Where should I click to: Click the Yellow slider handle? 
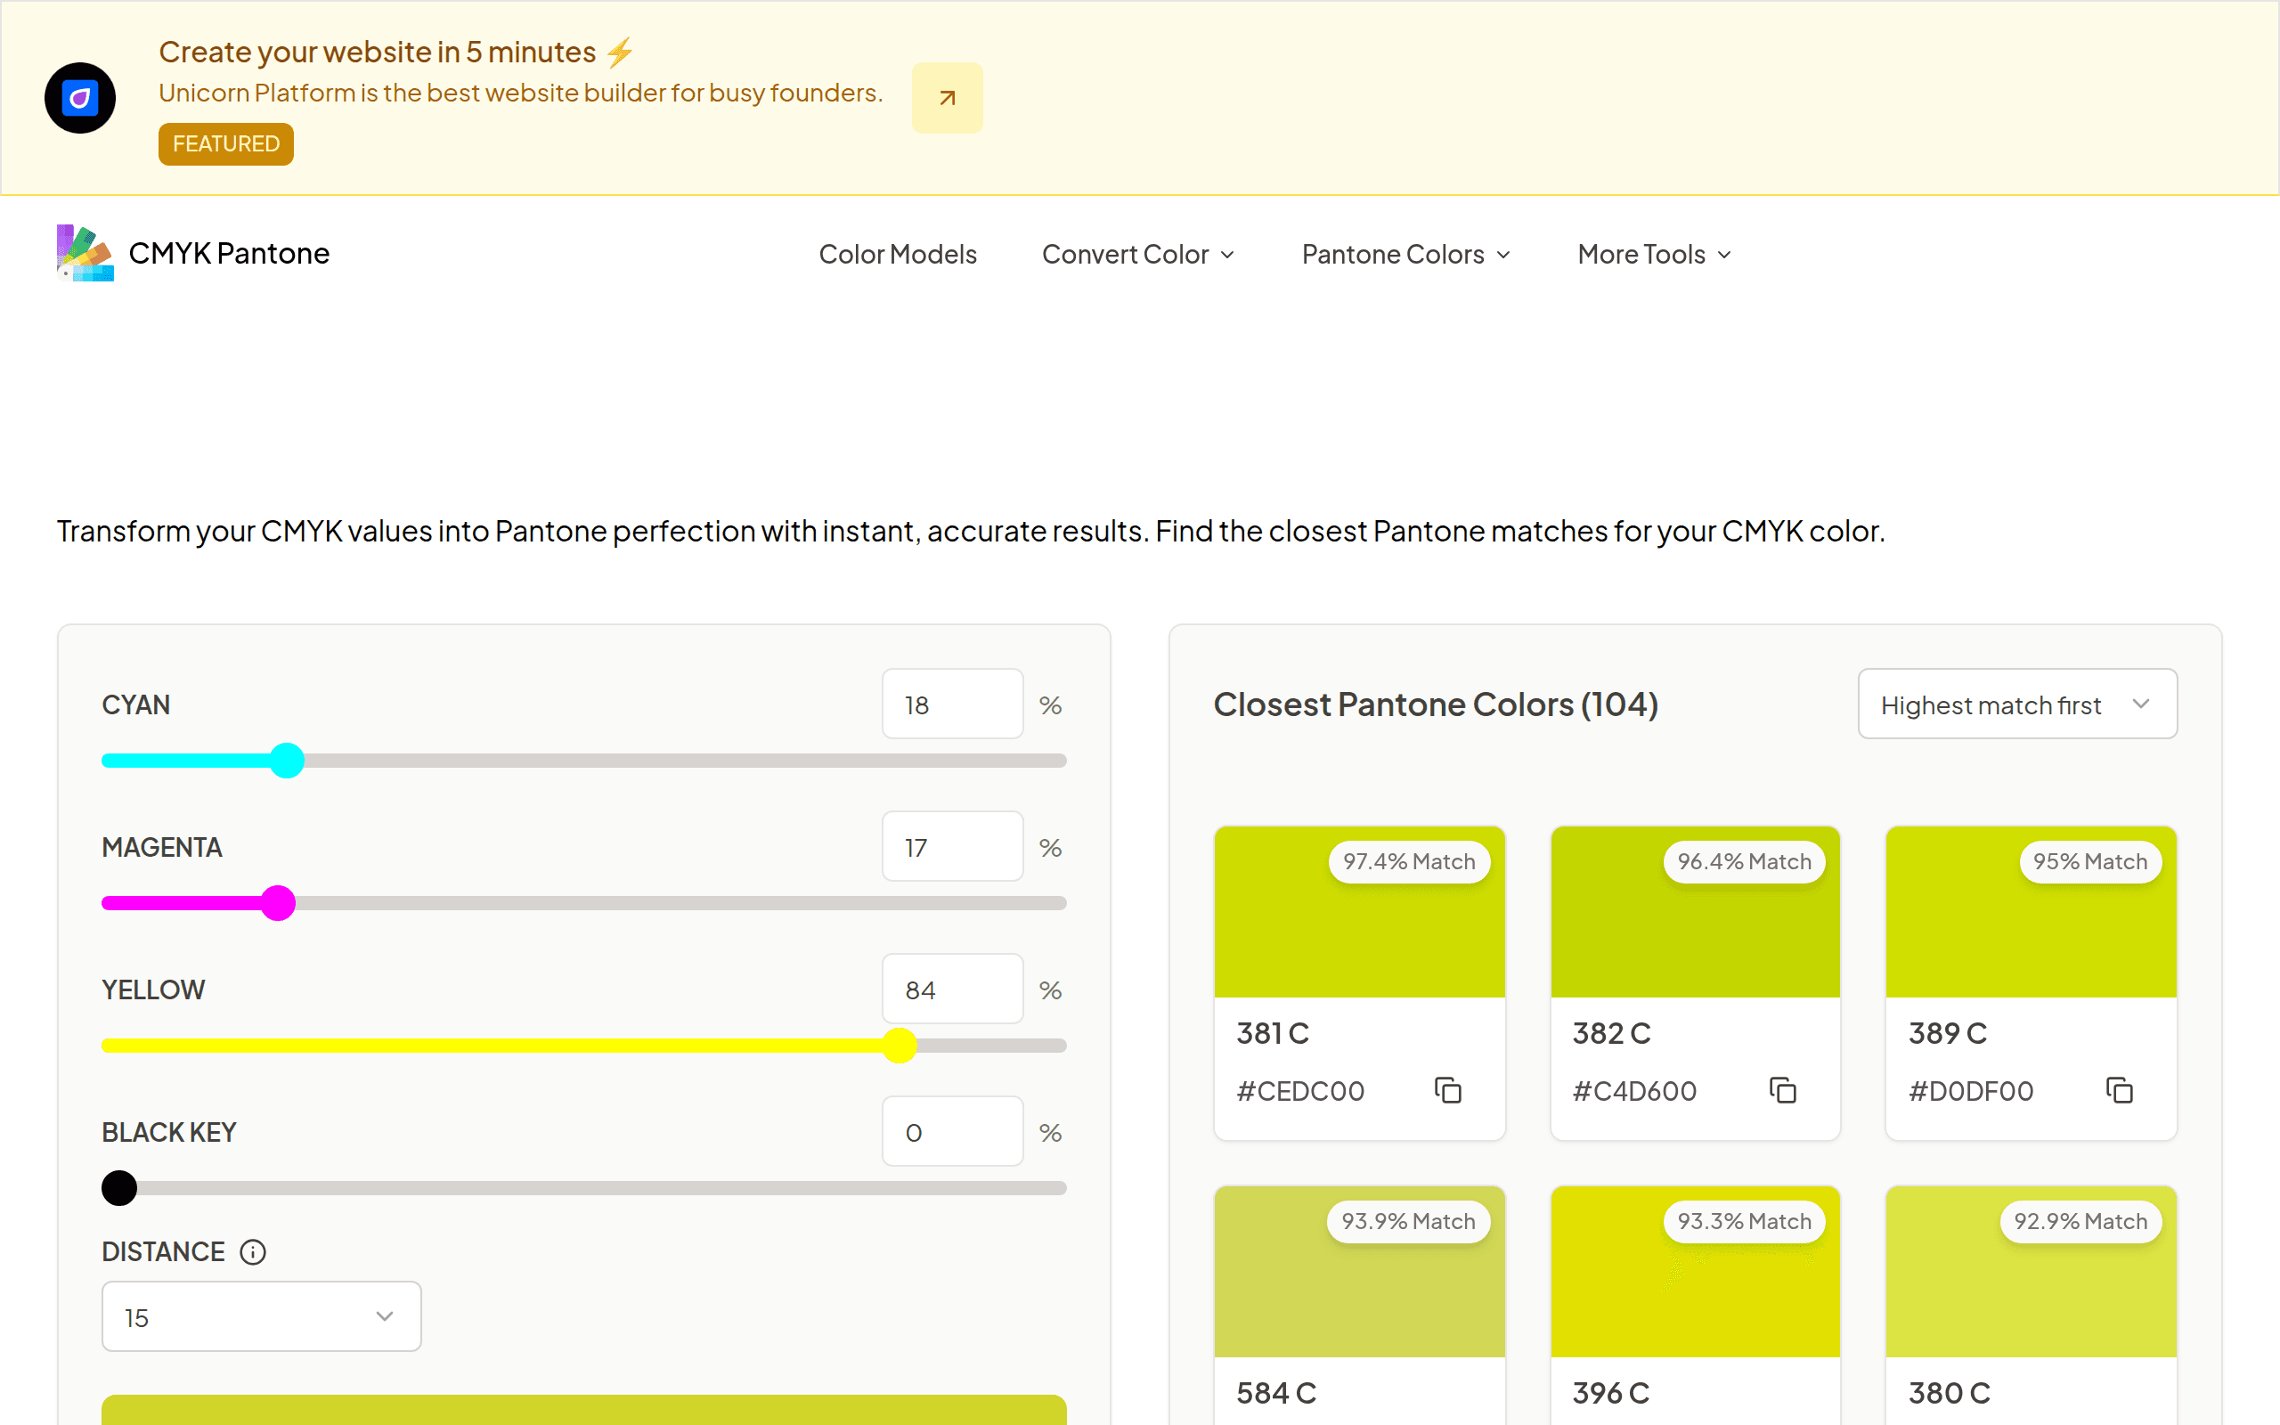click(900, 1046)
